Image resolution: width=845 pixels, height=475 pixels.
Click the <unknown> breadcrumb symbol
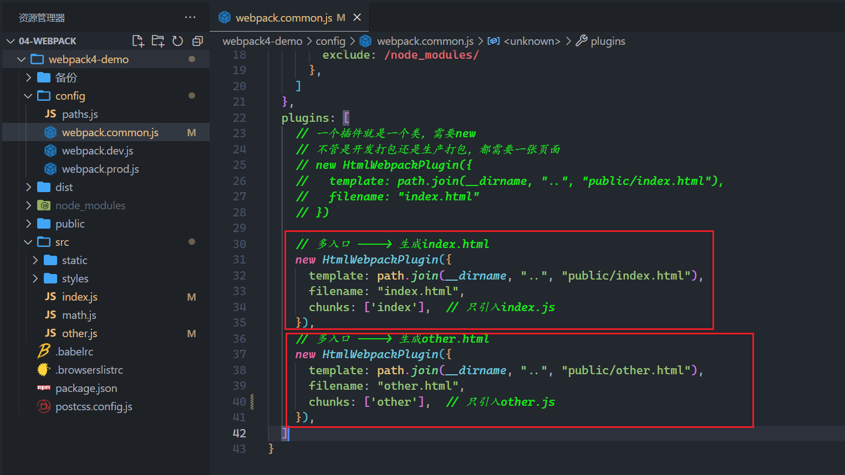click(532, 41)
